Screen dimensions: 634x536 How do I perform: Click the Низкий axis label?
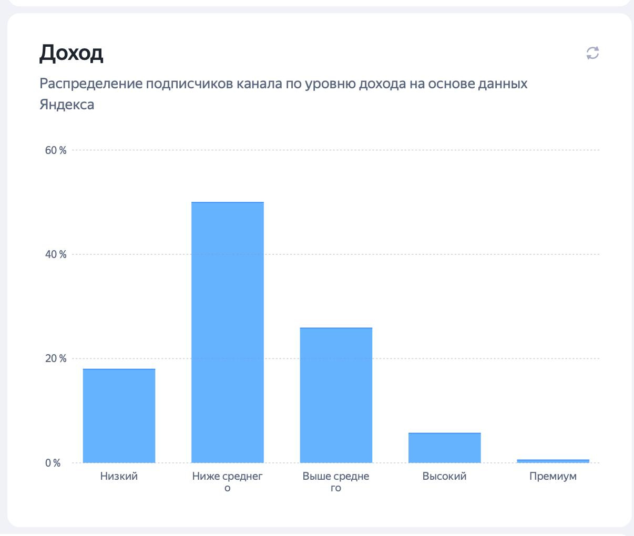tap(119, 476)
